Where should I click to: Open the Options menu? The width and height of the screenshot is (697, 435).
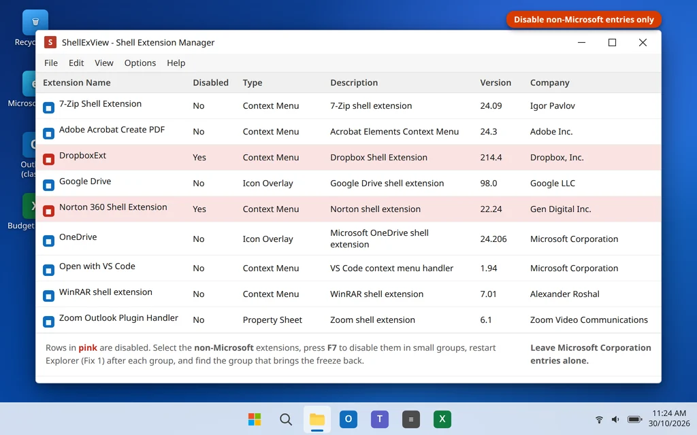(x=140, y=63)
